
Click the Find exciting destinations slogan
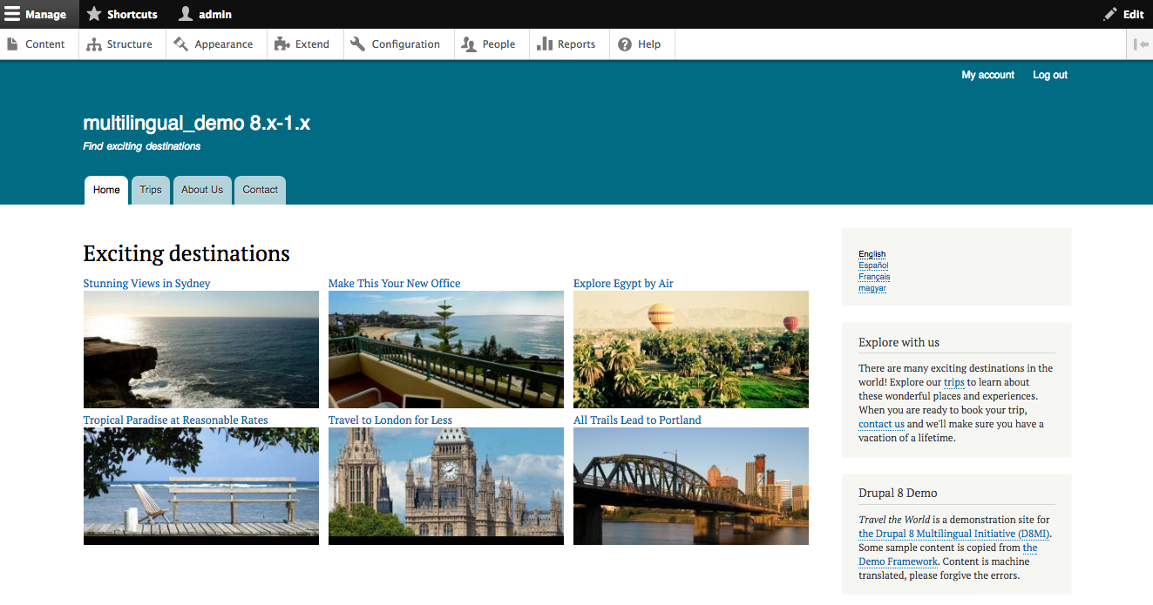(142, 146)
